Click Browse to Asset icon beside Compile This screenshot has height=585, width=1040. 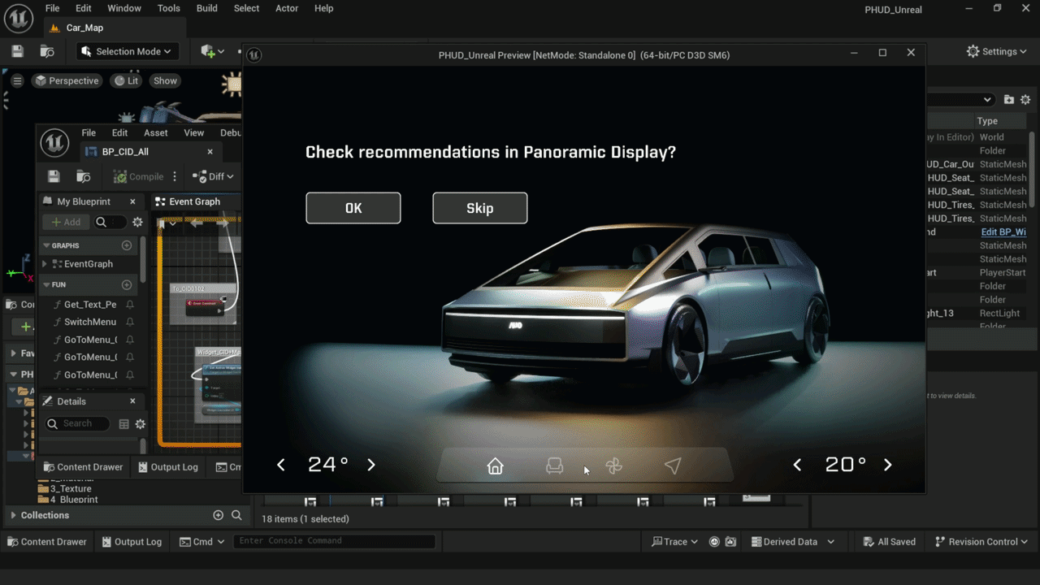[83, 176]
